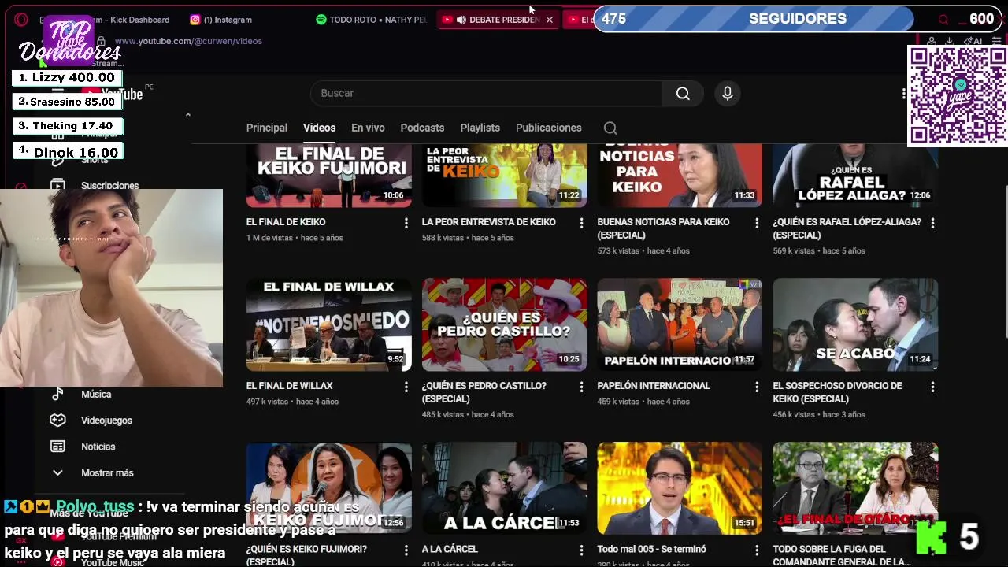Open options menu for EL FINAL DE WILLAX
1008x567 pixels.
click(406, 387)
